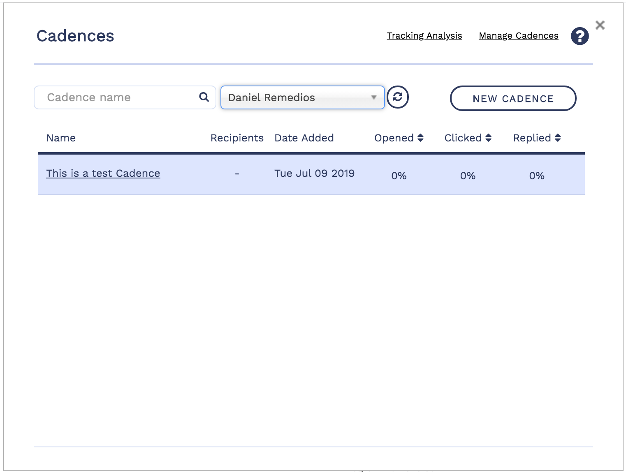626x472 pixels.
Task: Refresh the cadence list
Action: coord(398,97)
